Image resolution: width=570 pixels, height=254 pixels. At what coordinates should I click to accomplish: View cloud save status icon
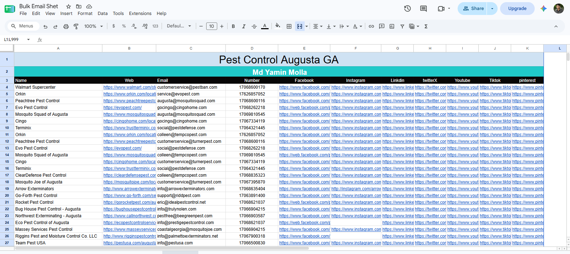point(89,6)
